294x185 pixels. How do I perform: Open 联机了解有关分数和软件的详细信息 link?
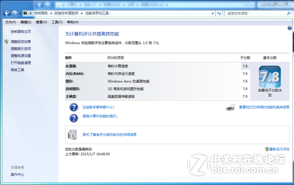110,135
